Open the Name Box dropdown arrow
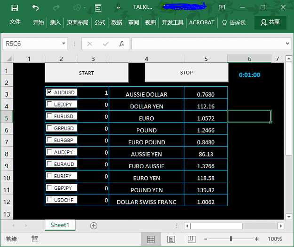Image resolution: width=294 pixels, height=247 pixels. pos(64,44)
